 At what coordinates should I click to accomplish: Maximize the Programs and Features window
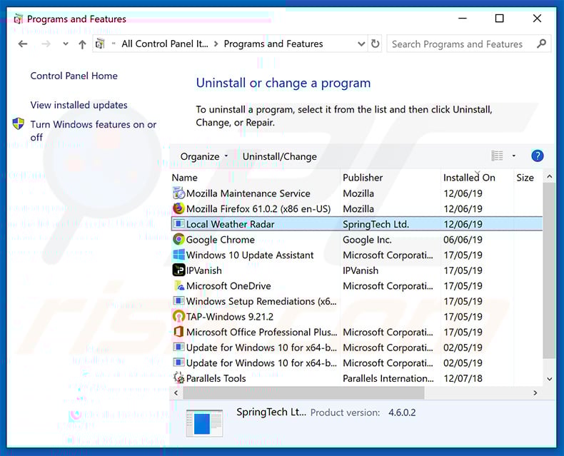coord(499,19)
